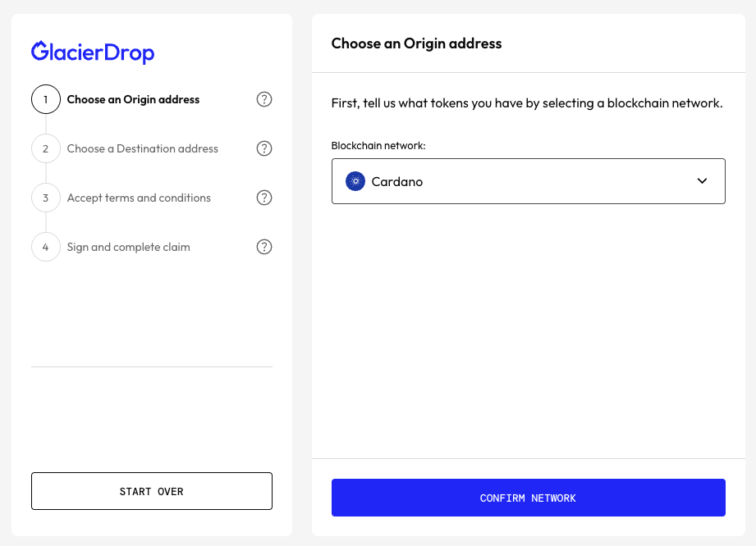Screen dimensions: 756x546
Task: Open help for Accept terms and conditions
Action: pyautogui.click(x=264, y=198)
